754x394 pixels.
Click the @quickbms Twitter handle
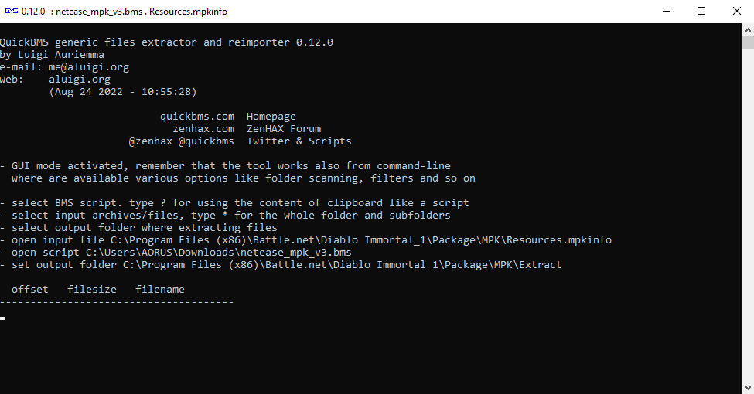[206, 141]
